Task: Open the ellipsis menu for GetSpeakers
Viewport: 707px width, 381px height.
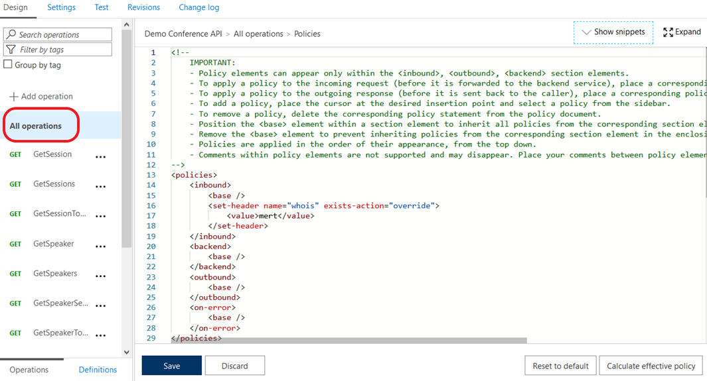Action: point(100,276)
